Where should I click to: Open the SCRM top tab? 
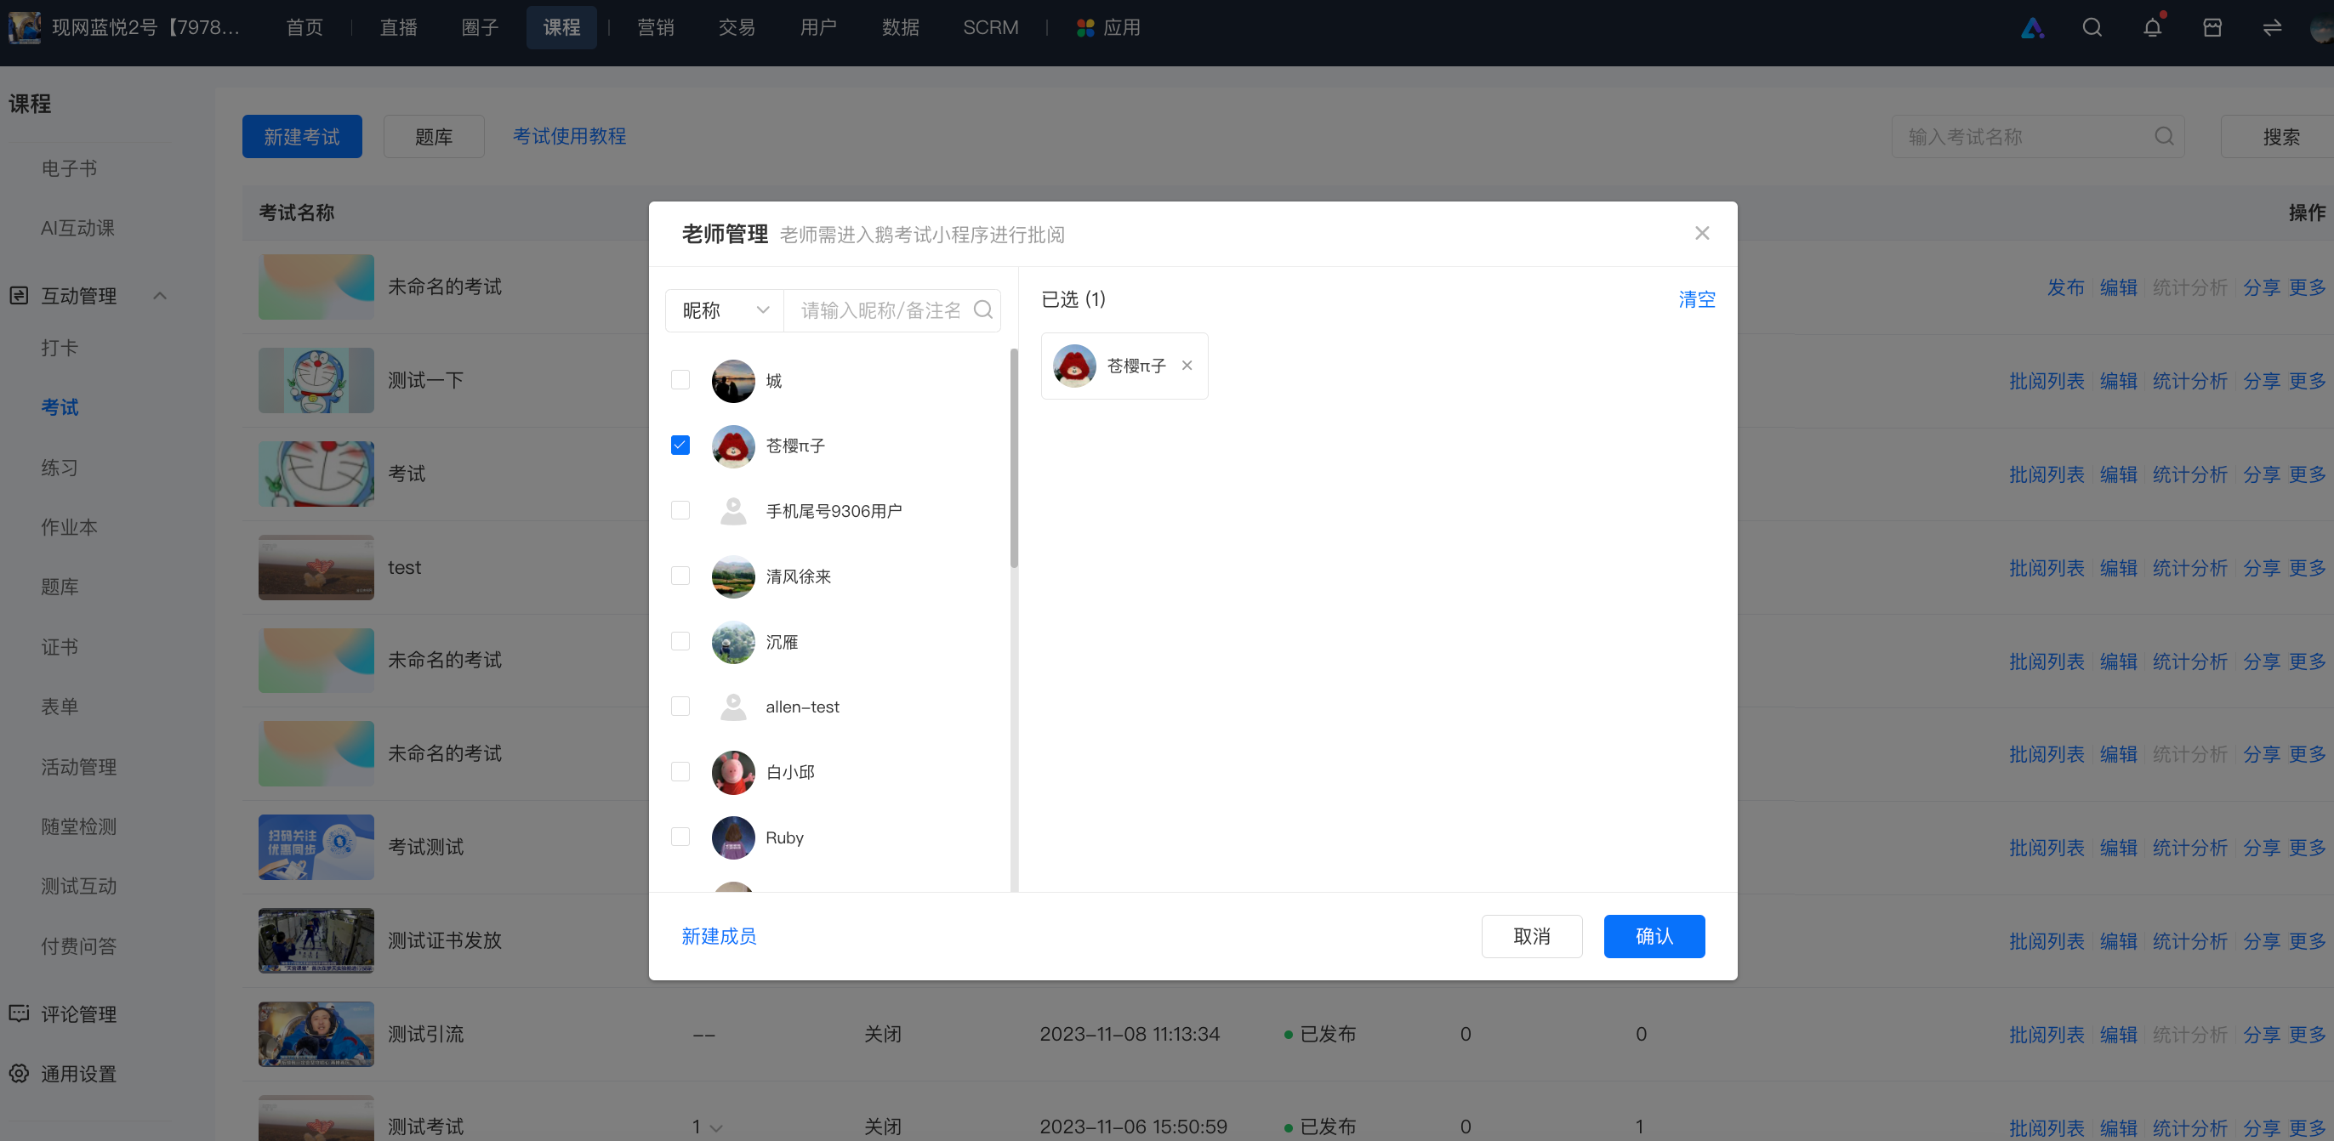(x=990, y=28)
